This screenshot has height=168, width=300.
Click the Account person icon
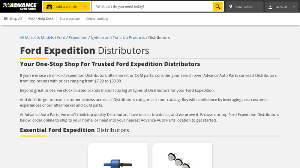click(270, 7)
